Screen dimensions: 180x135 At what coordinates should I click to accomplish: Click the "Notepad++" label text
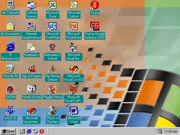pyautogui.click(x=32, y=55)
